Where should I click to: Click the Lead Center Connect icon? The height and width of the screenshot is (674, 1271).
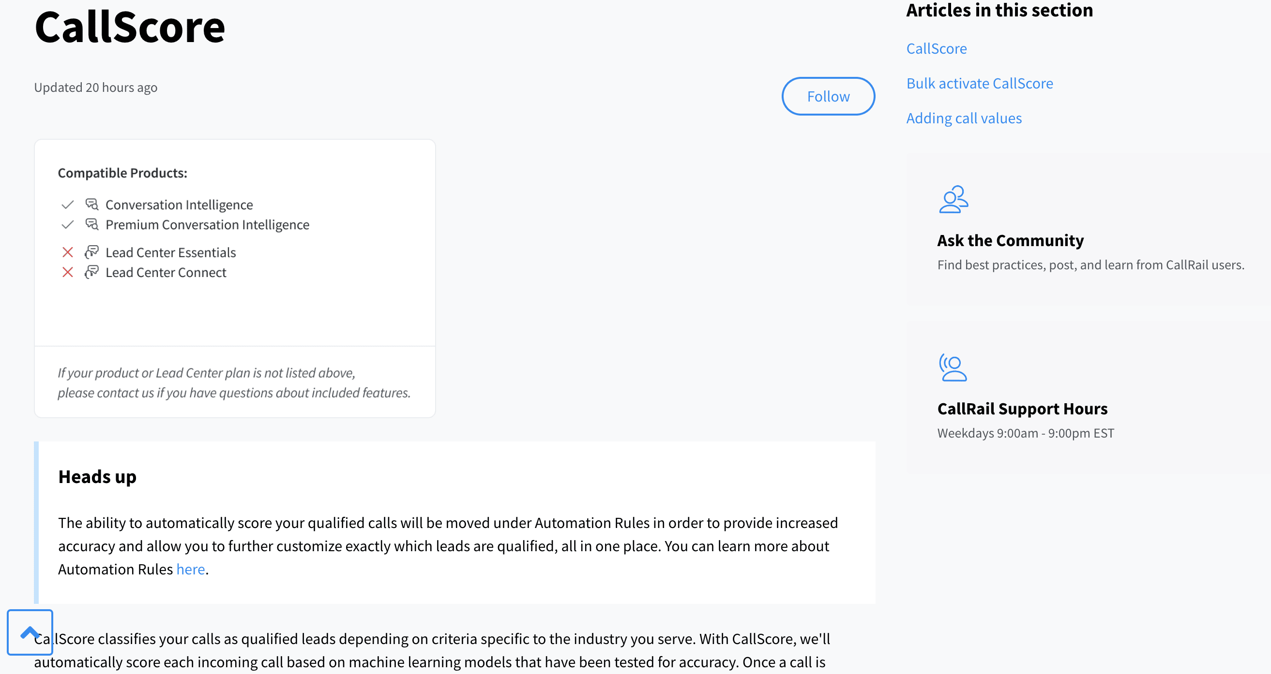[92, 272]
